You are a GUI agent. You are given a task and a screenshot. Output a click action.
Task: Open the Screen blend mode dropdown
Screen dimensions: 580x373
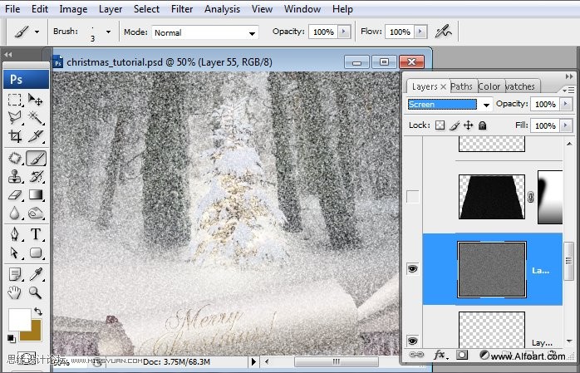tap(486, 105)
